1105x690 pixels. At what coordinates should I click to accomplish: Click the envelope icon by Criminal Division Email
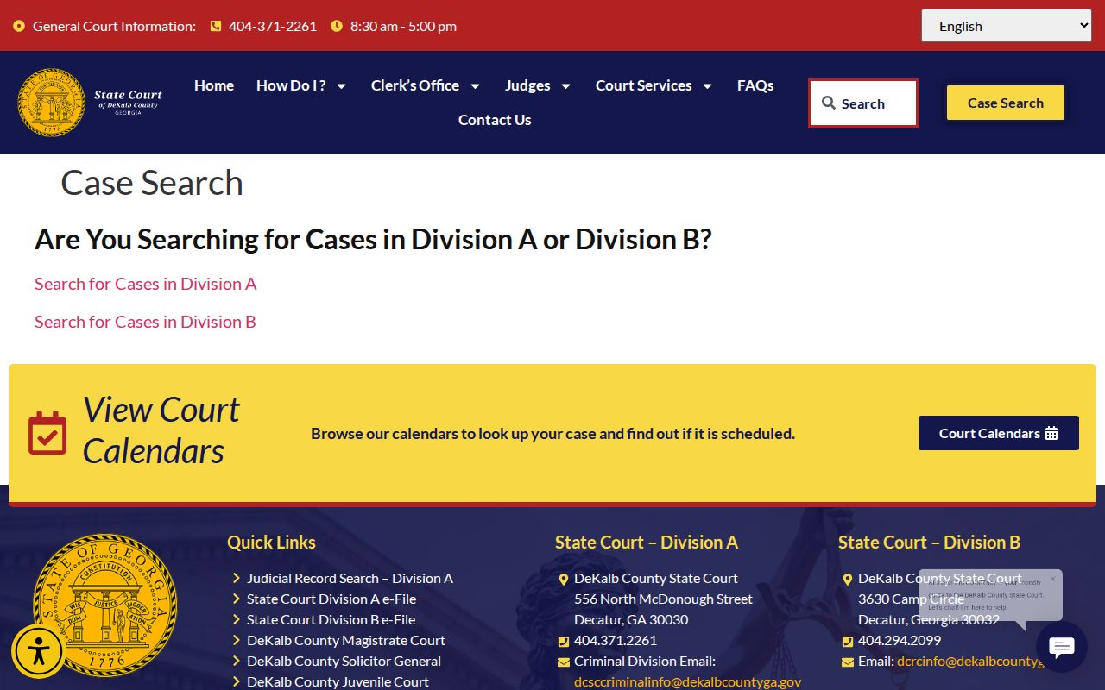pyautogui.click(x=564, y=662)
